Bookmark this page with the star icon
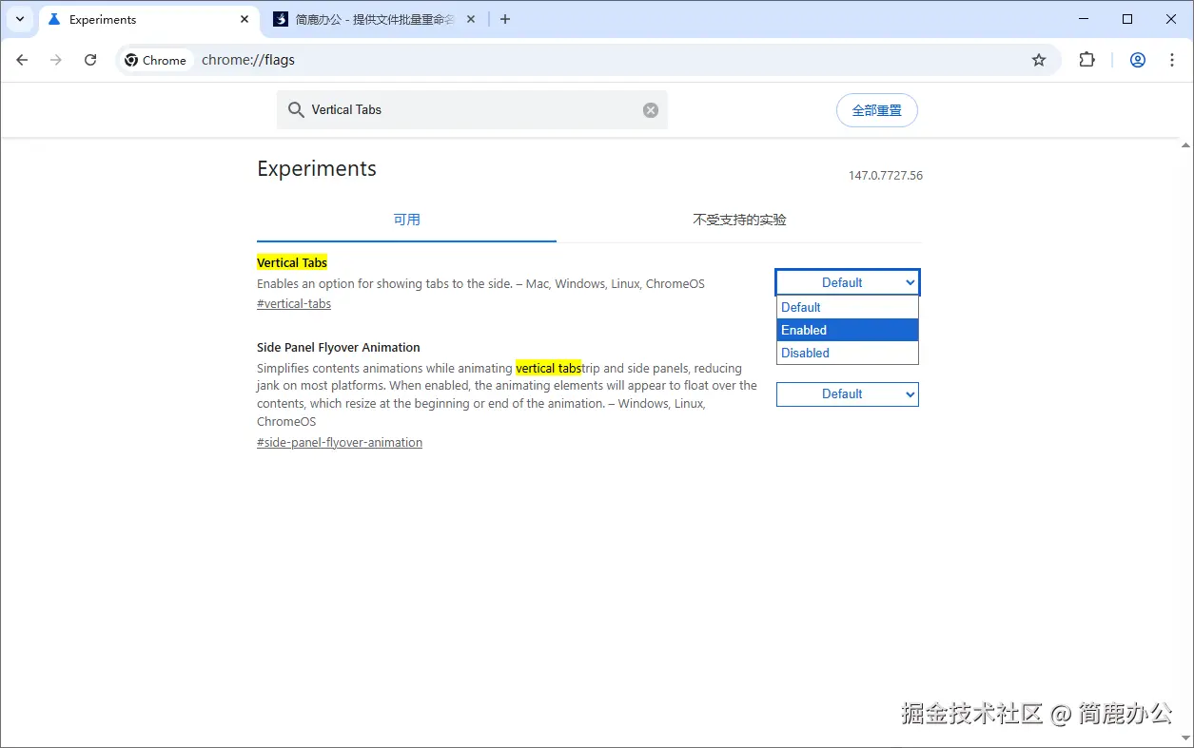The image size is (1194, 748). click(1039, 60)
